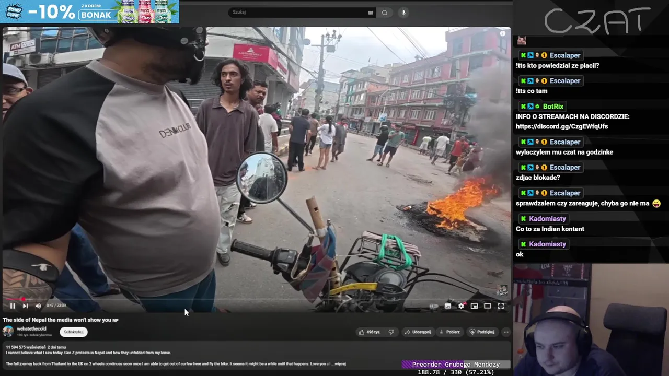
Task: Click the Subskrybuj button
Action: (x=74, y=332)
